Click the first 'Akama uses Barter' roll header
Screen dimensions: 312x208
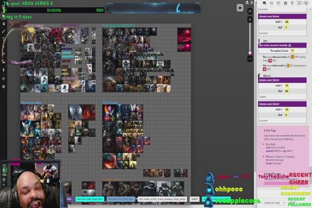282,16
